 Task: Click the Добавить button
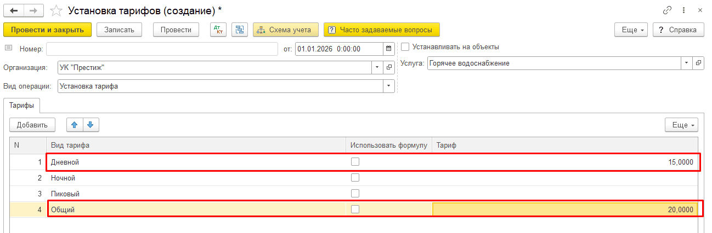pos(32,125)
